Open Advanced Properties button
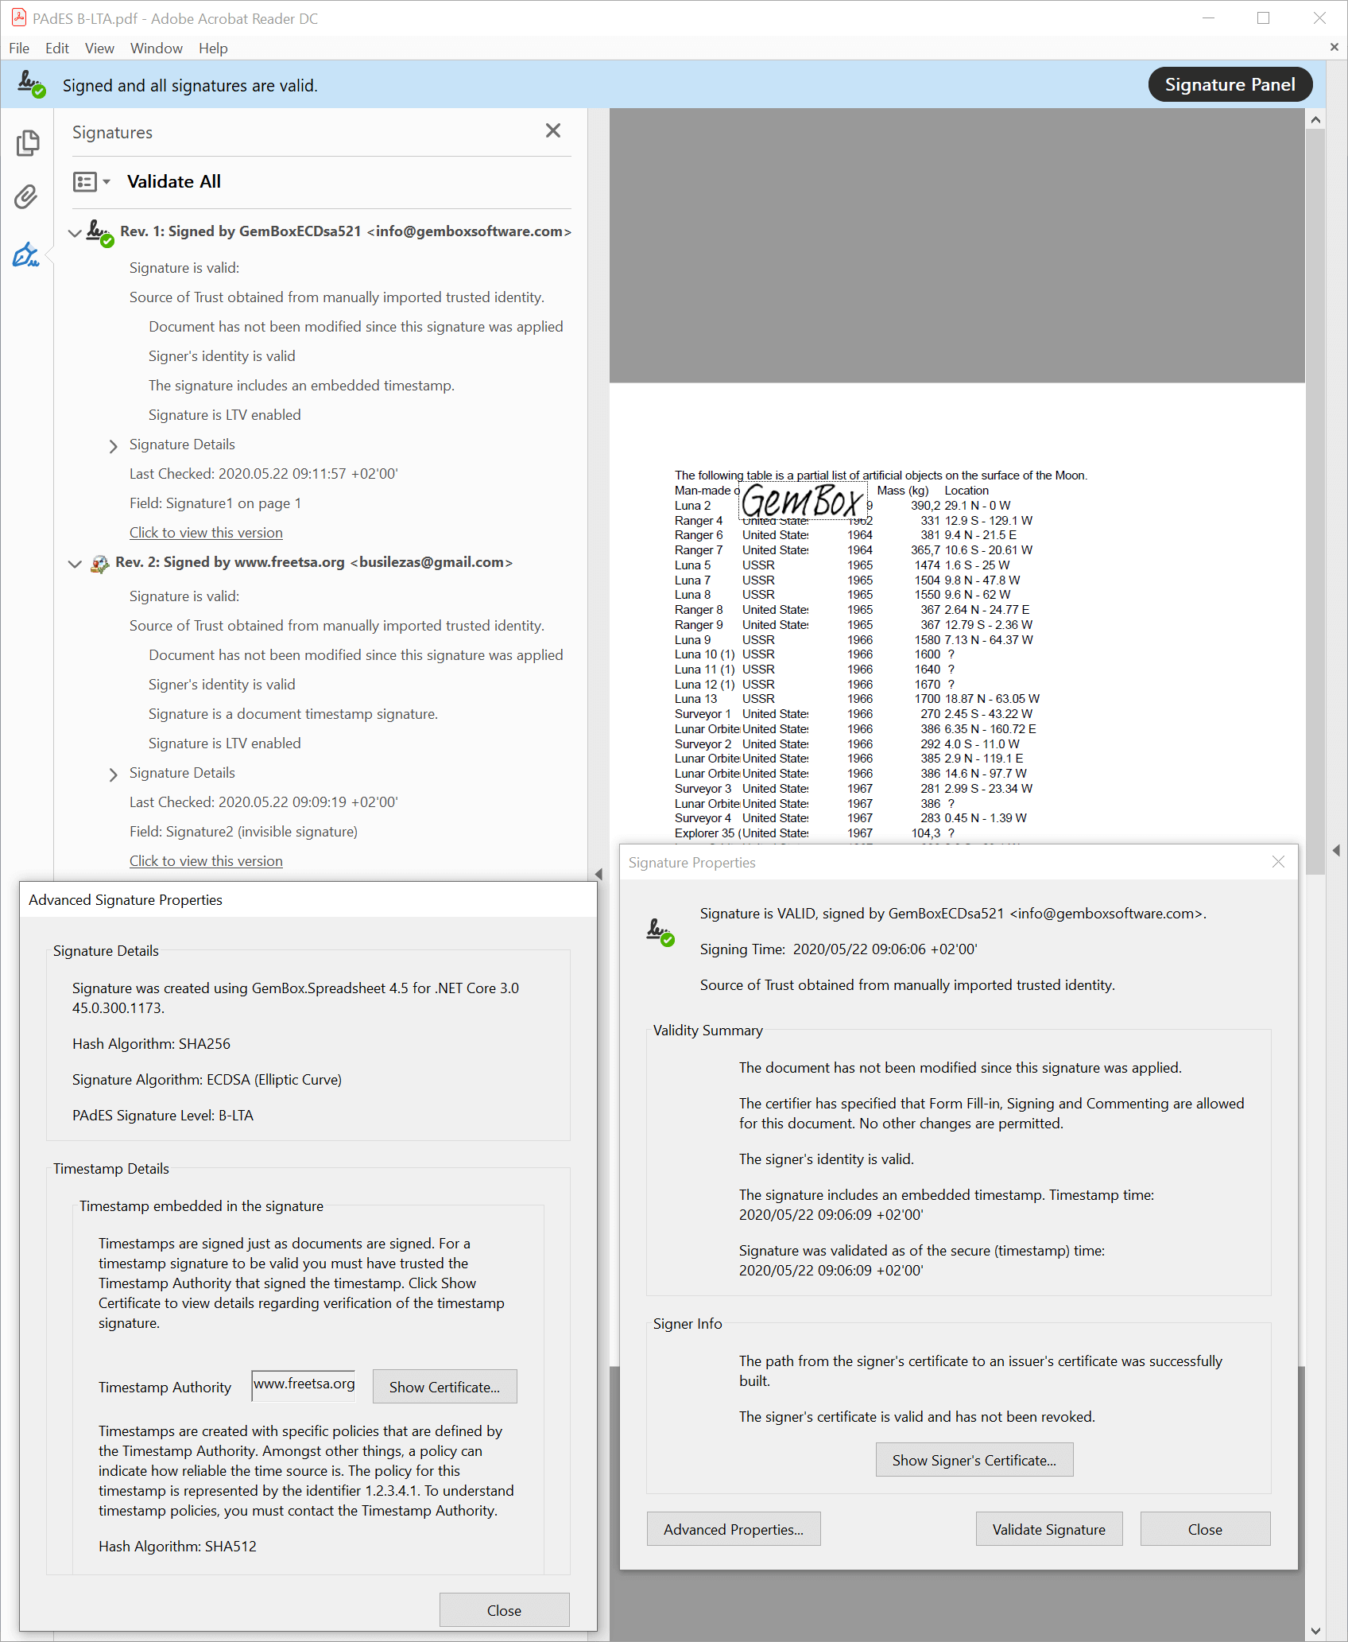This screenshot has width=1348, height=1642. click(734, 1529)
